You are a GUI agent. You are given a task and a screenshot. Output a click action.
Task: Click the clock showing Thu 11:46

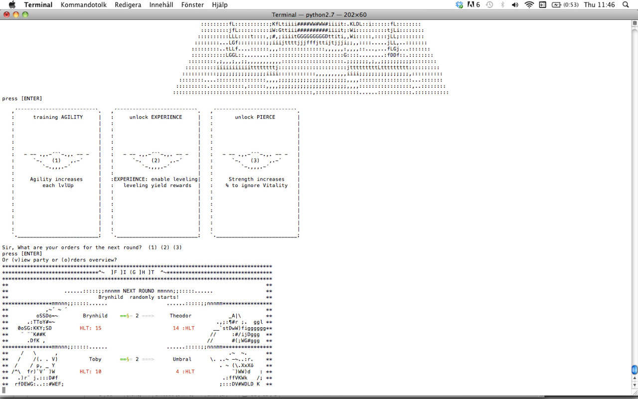pos(599,5)
